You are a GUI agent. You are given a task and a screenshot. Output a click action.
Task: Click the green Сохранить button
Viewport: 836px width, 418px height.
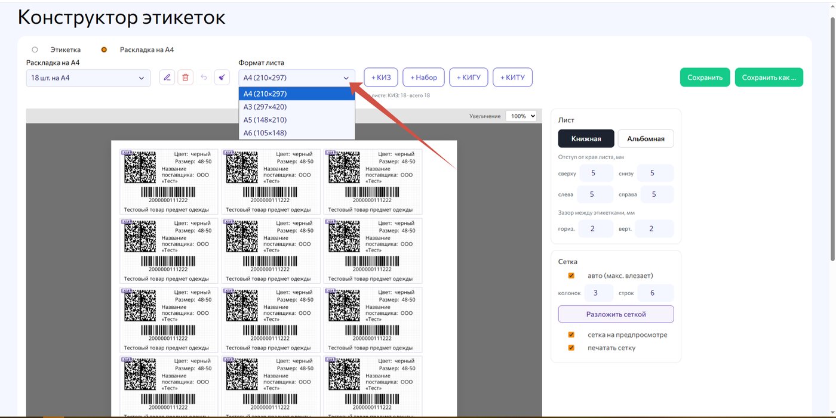[705, 78]
